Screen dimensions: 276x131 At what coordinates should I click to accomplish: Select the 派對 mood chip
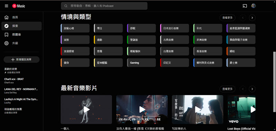[75, 40]
